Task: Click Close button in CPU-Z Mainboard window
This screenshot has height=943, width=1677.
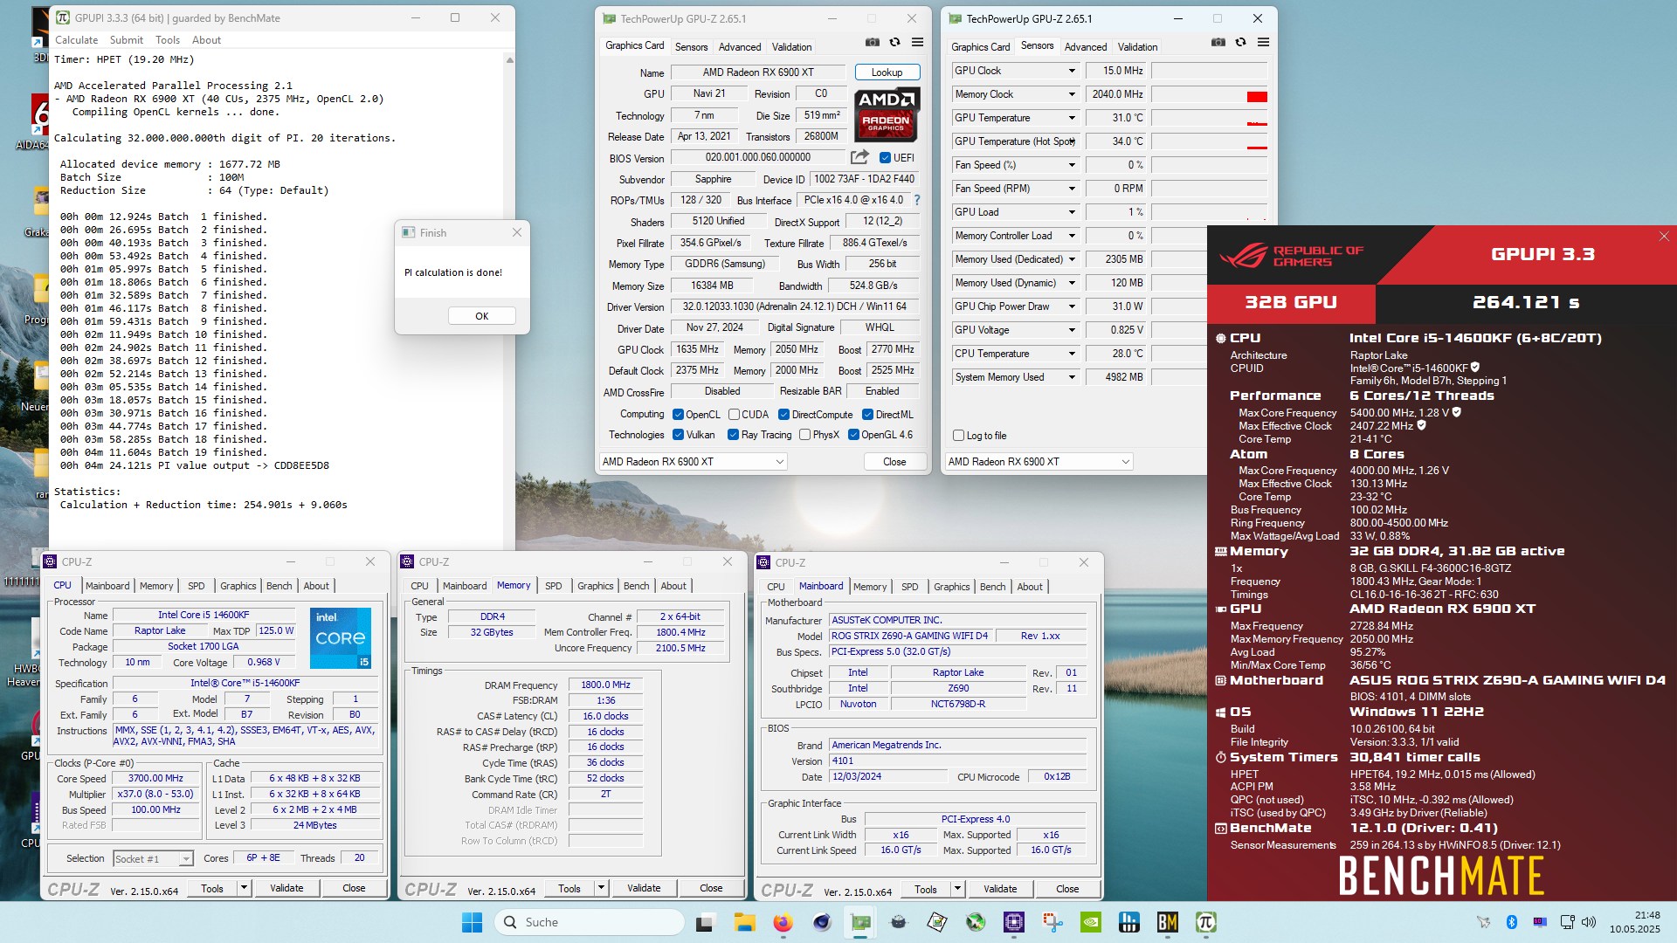Action: [1067, 889]
